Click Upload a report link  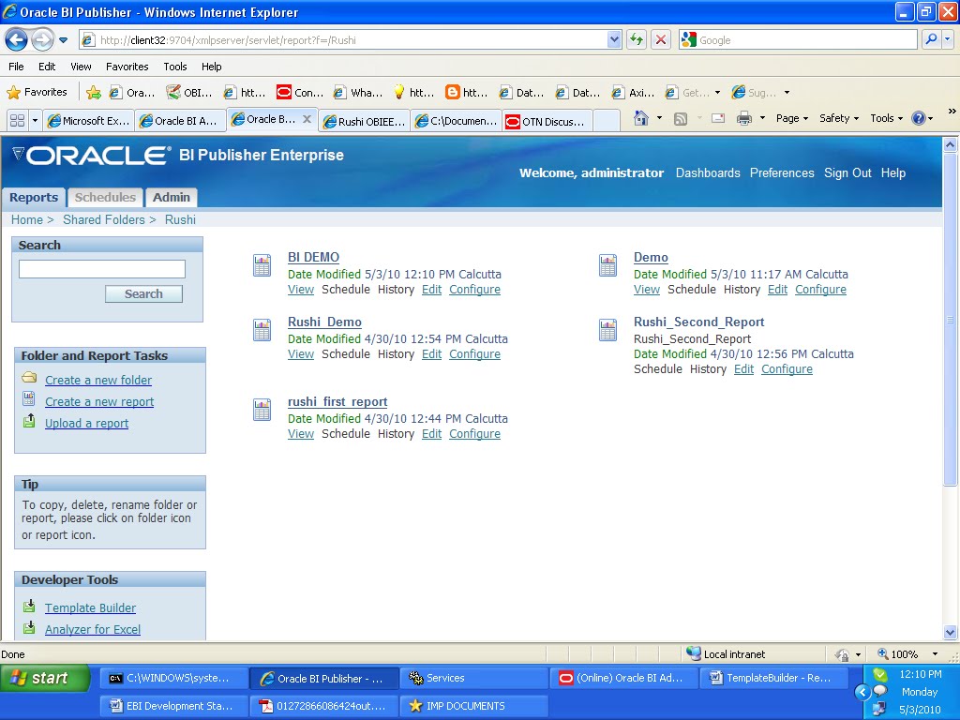pyautogui.click(x=87, y=423)
